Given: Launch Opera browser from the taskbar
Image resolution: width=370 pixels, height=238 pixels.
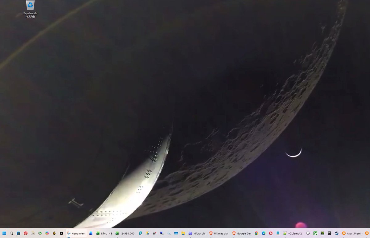Looking at the screenshot, I should (x=271, y=233).
